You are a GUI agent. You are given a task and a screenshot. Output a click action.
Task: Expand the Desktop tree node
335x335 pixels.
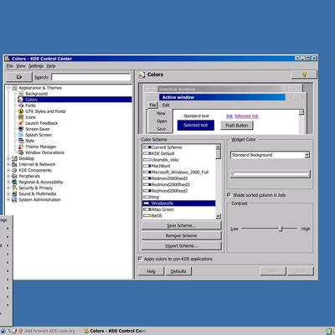(x=8, y=158)
